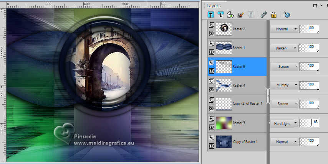
Task: Select the Raster 5 layer name
Action: tap(239, 67)
